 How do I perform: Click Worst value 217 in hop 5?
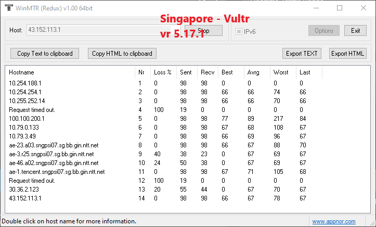click(x=278, y=119)
